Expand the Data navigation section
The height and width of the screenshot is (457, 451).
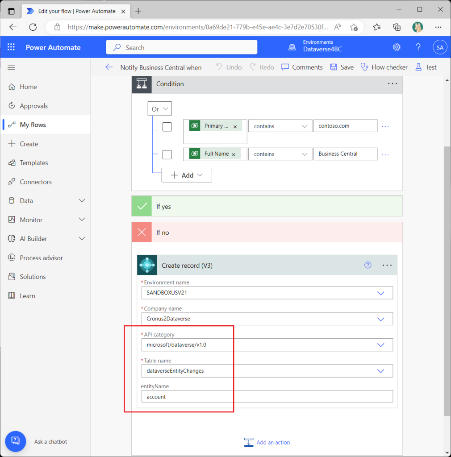(82, 200)
